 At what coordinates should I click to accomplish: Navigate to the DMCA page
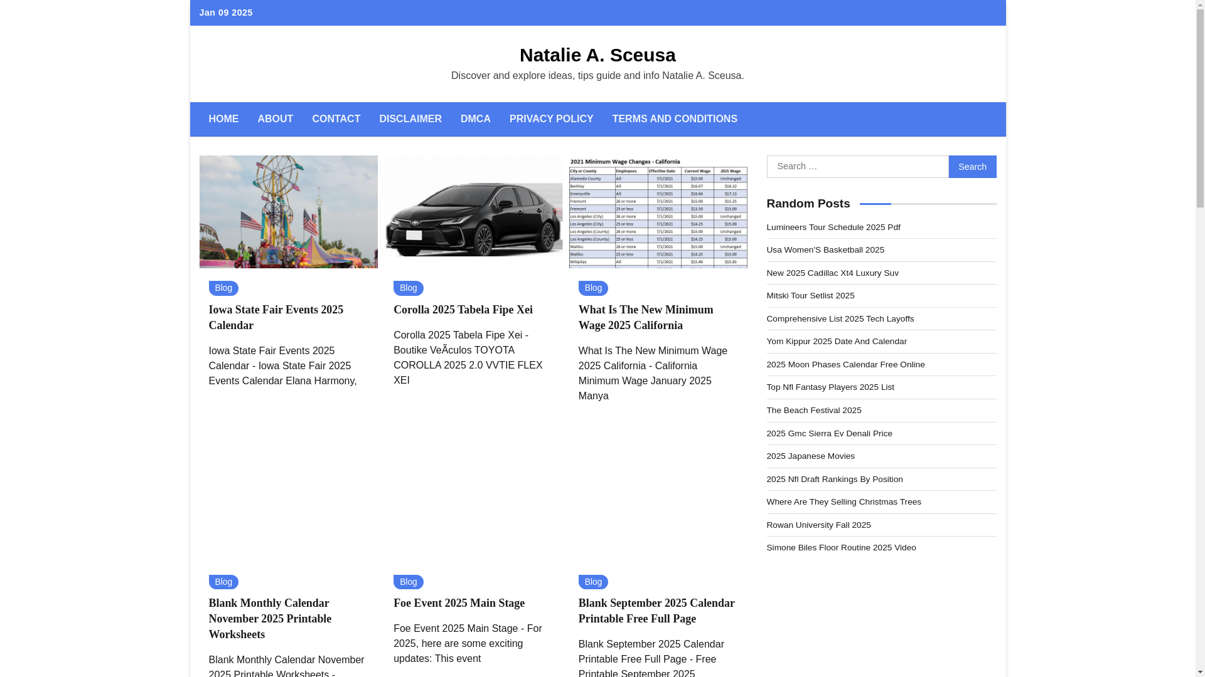point(475,119)
